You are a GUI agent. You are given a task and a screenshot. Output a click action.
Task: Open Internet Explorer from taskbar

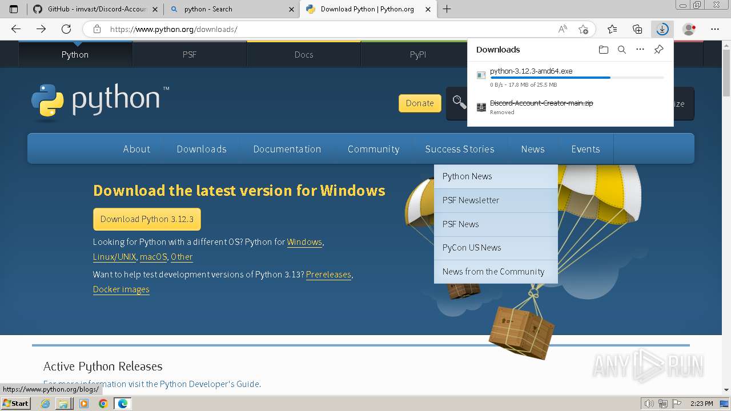46,404
